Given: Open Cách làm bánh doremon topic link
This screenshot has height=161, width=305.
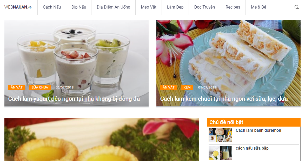Looking at the screenshot, I should [258, 130].
